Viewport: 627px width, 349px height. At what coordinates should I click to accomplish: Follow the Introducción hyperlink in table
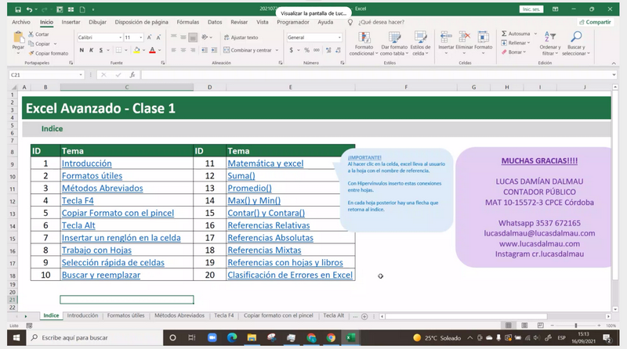tap(87, 164)
